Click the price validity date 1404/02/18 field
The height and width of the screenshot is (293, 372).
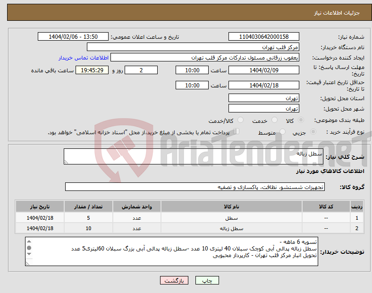[263, 85]
